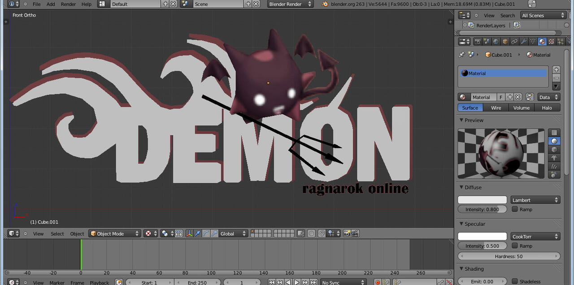This screenshot has height=285, width=574.
Task: Toggle proportional editing circle icon
Action: (311, 233)
